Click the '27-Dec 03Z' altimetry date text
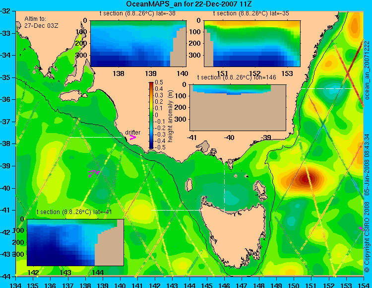 [x=41, y=26]
